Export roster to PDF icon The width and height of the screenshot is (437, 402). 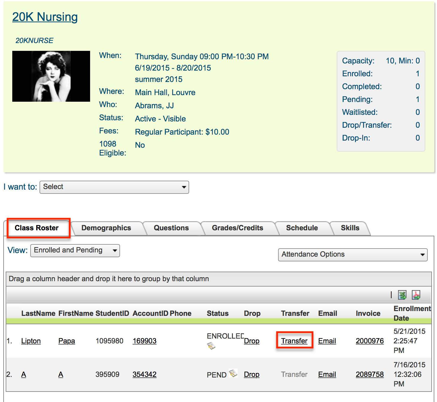(416, 295)
